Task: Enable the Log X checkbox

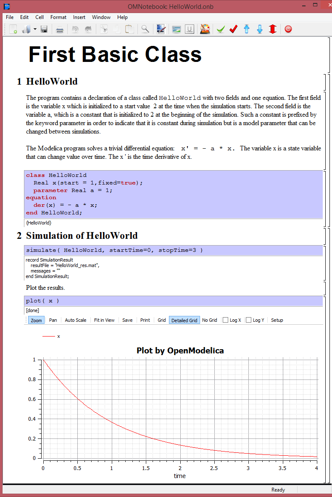Action: click(x=226, y=320)
